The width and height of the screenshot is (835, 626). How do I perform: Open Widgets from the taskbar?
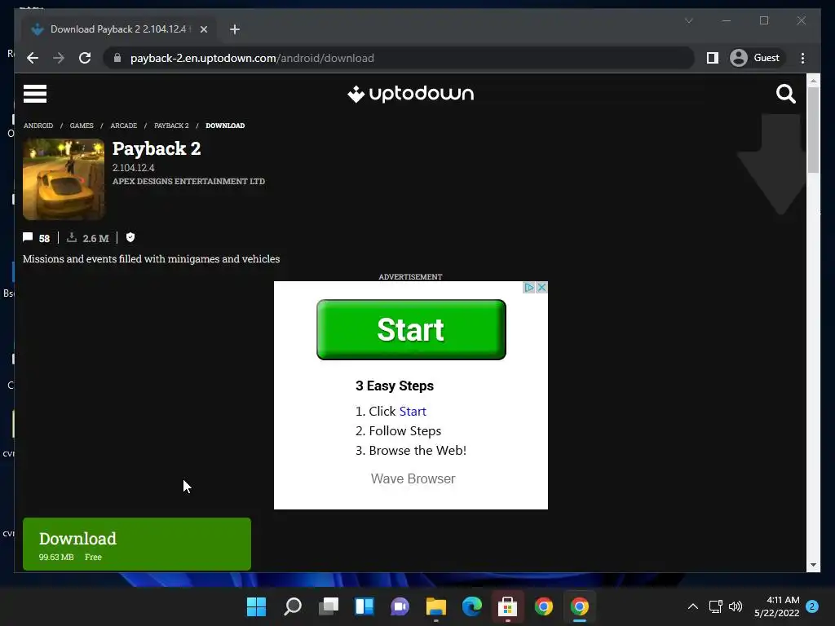click(364, 606)
